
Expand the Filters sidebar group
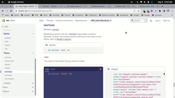tap(33, 87)
